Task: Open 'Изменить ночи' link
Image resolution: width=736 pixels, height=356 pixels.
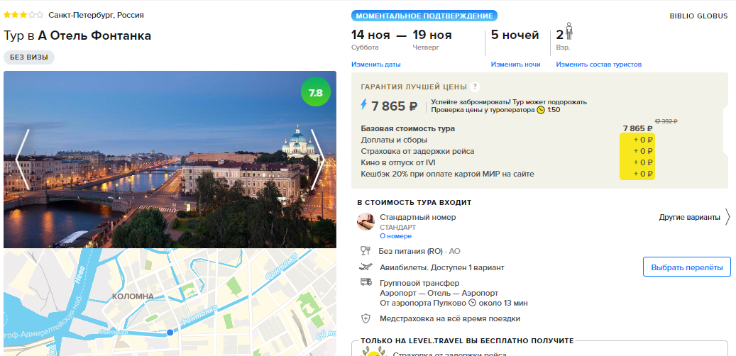Action: 515,65
